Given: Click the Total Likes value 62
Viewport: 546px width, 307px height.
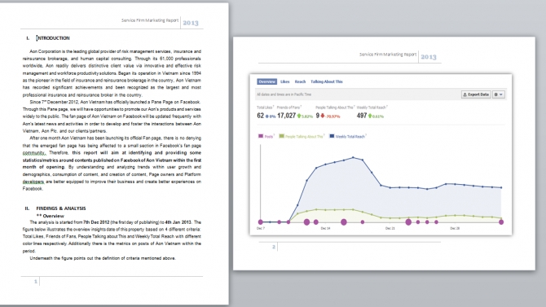Looking at the screenshot, I should (x=261, y=116).
